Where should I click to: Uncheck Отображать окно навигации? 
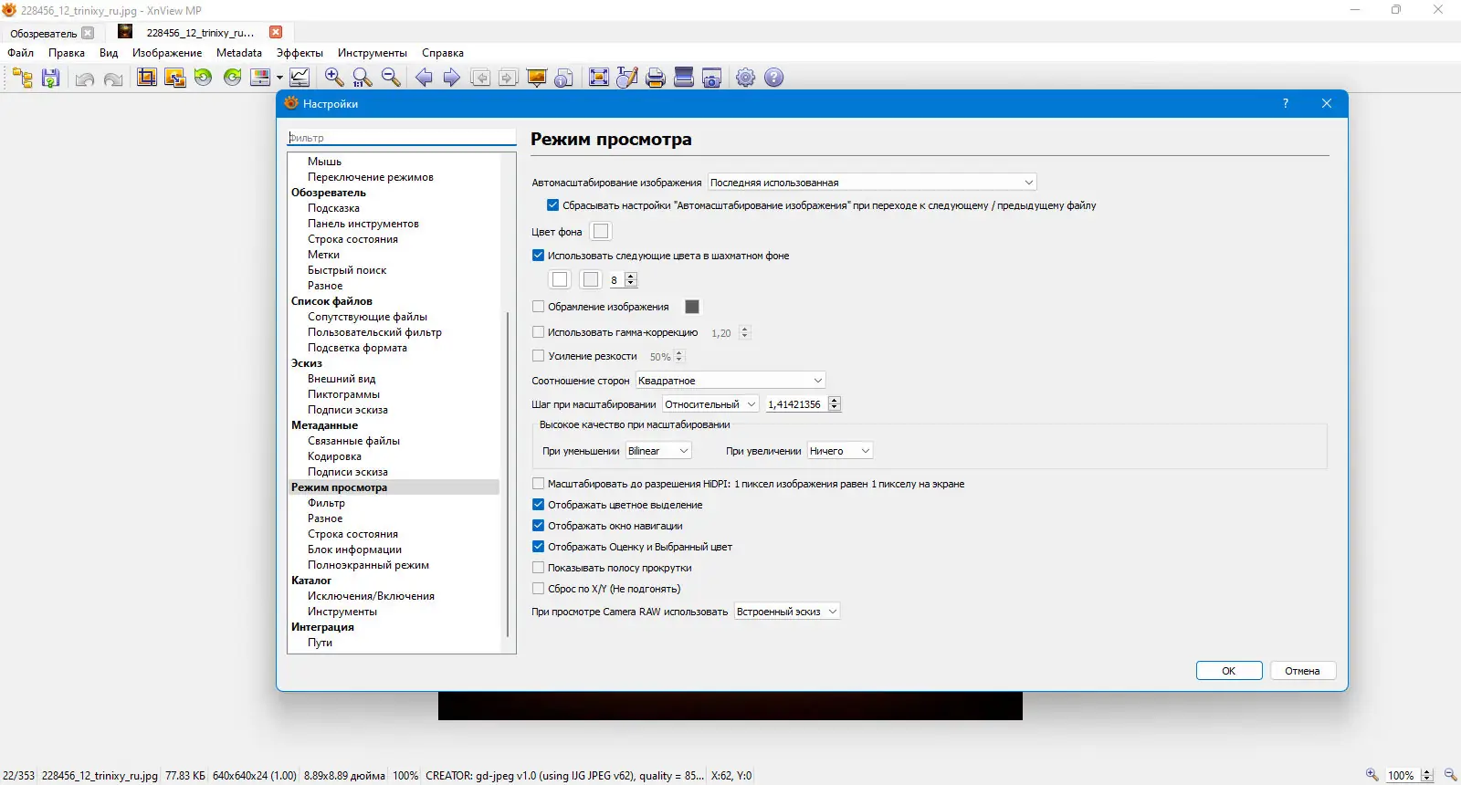(539, 526)
